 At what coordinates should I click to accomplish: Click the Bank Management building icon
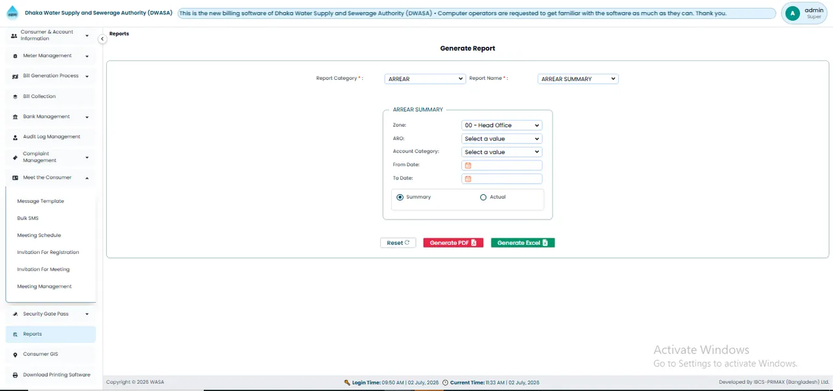point(15,117)
